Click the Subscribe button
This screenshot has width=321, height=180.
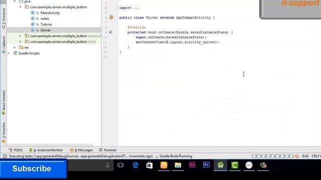click(33, 168)
